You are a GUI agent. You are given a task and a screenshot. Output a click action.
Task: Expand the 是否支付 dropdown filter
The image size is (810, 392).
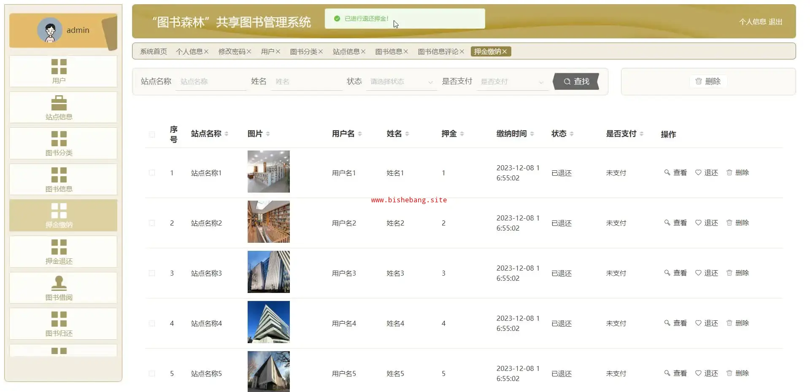(511, 82)
